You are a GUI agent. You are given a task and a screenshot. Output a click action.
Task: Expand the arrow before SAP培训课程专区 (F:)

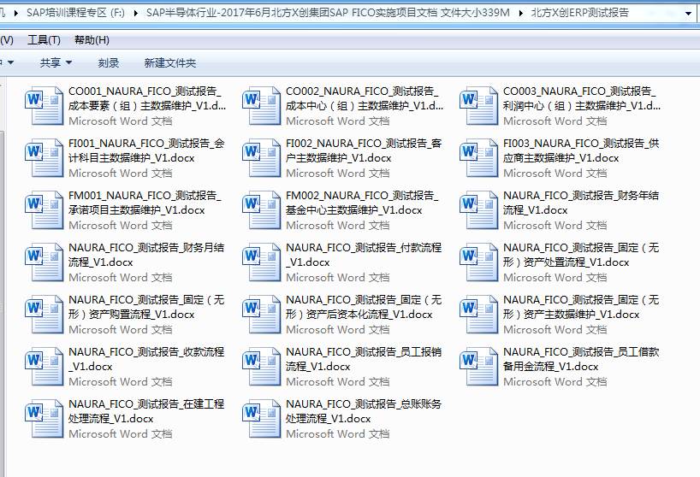click(x=16, y=13)
